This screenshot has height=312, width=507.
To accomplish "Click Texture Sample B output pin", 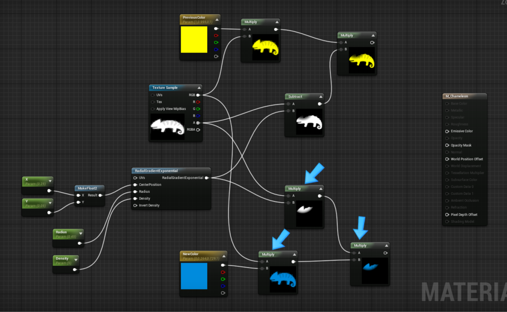I will tap(198, 116).
